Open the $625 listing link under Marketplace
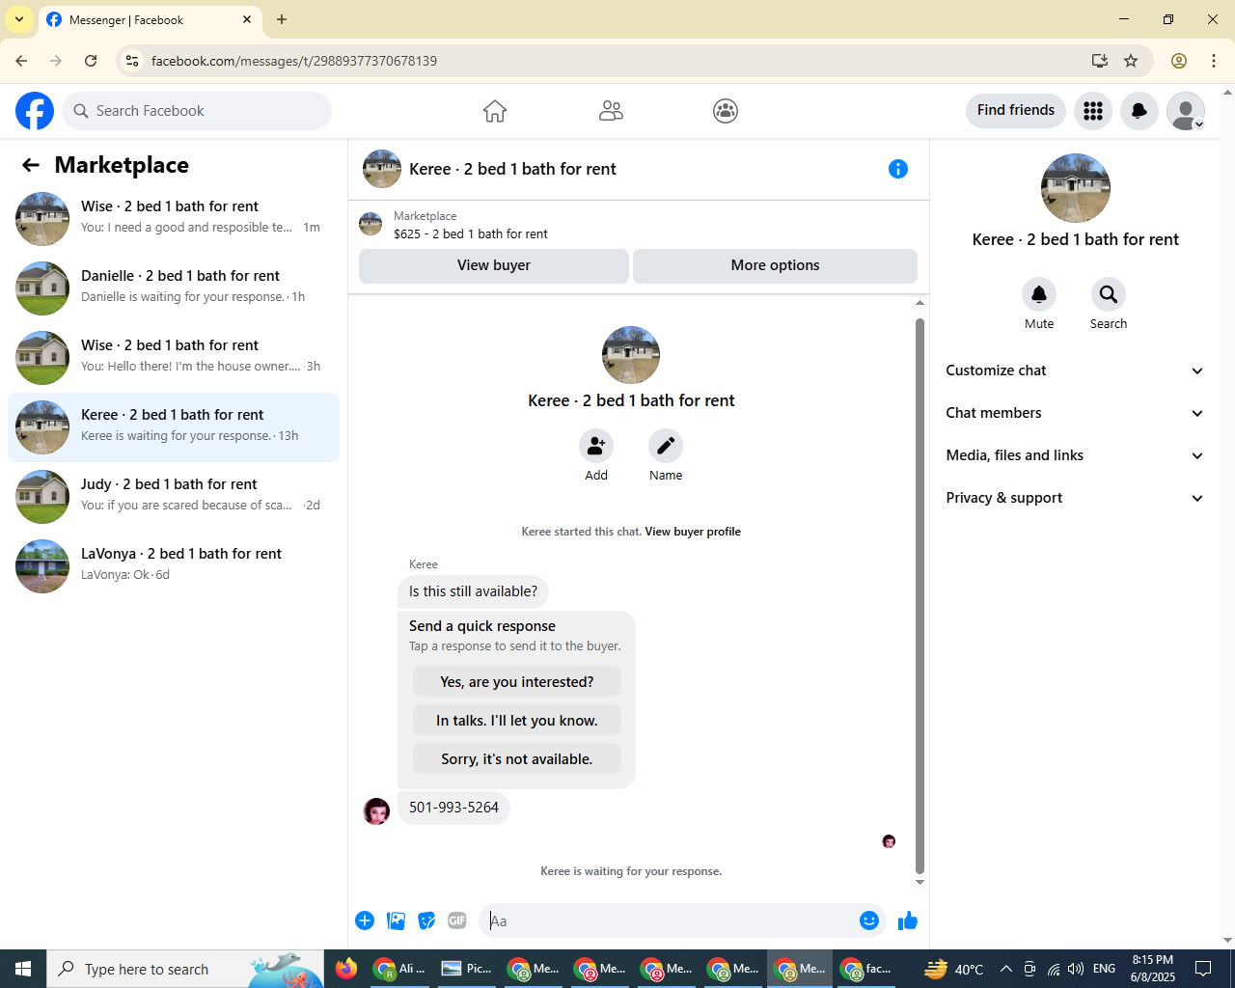The image size is (1235, 988). tap(471, 234)
